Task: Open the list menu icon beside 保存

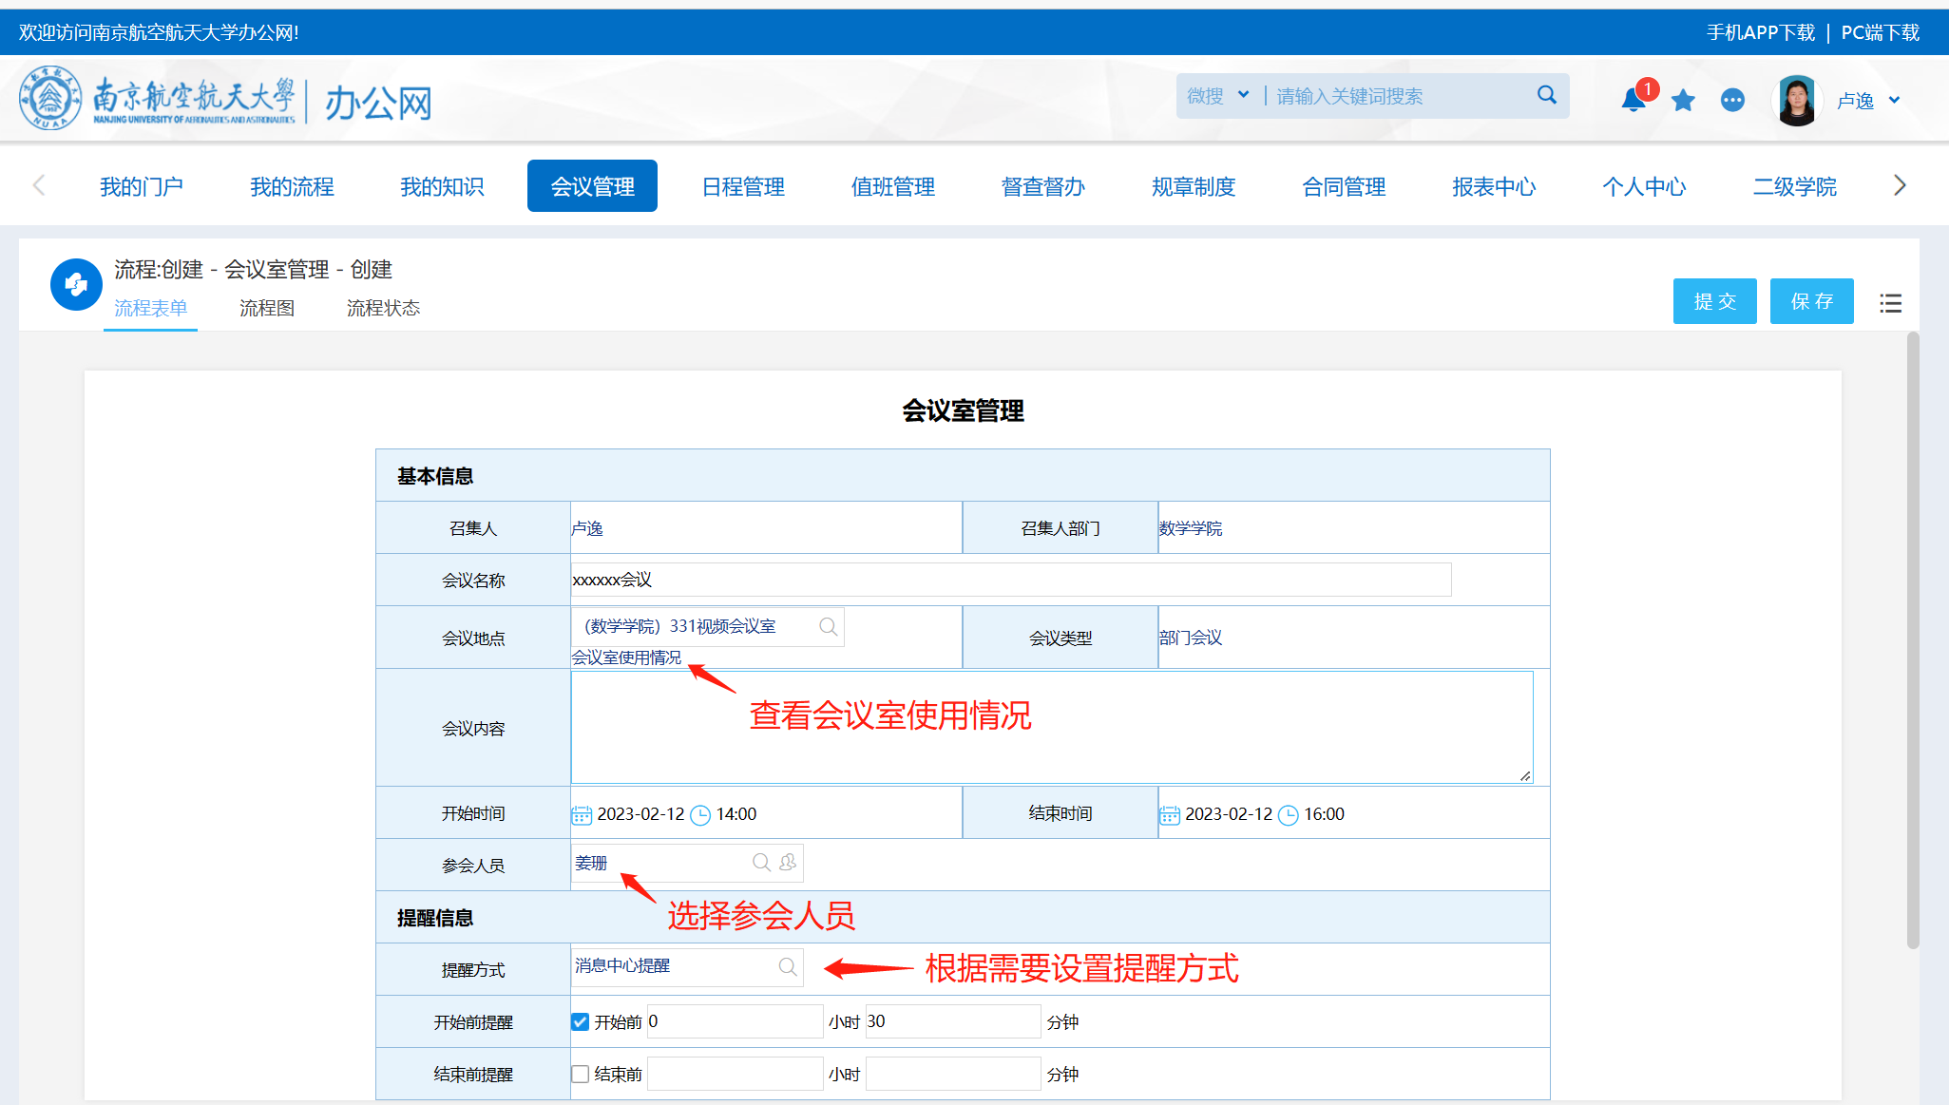Action: 1890,303
